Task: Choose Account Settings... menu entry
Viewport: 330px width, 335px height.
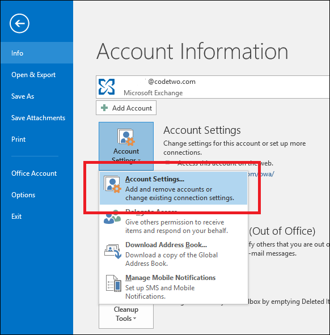Action: (174, 188)
